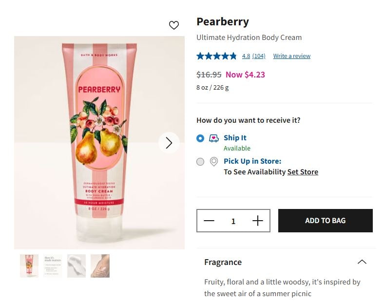Select the 'How it's made matters' thumbnail
This screenshot has width=384, height=302.
click(x=53, y=266)
